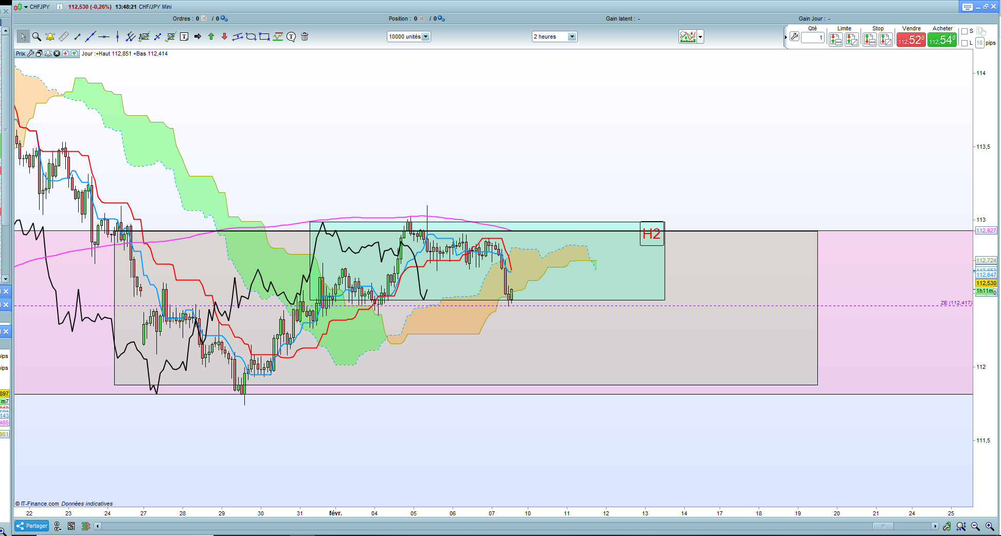1001x536 pixels.
Task: Open the 2 heures timeframe dropdown
Action: coord(555,37)
